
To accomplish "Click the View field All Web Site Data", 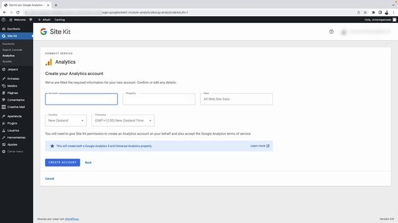I will pos(236,99).
